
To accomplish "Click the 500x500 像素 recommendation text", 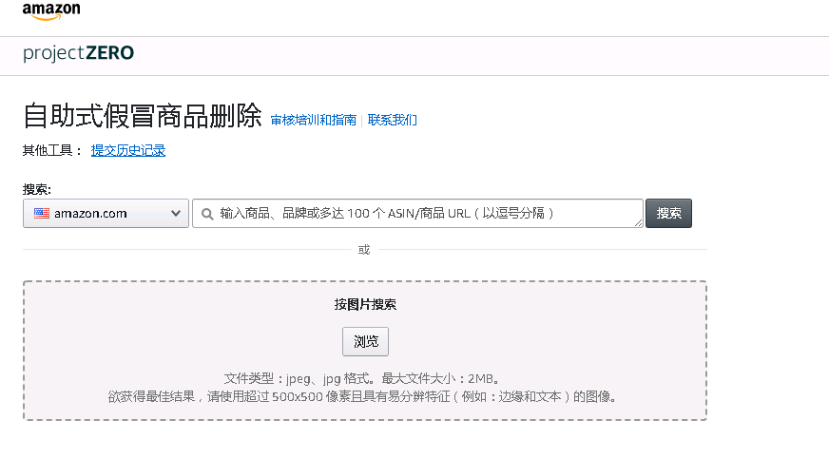I will [x=362, y=396].
